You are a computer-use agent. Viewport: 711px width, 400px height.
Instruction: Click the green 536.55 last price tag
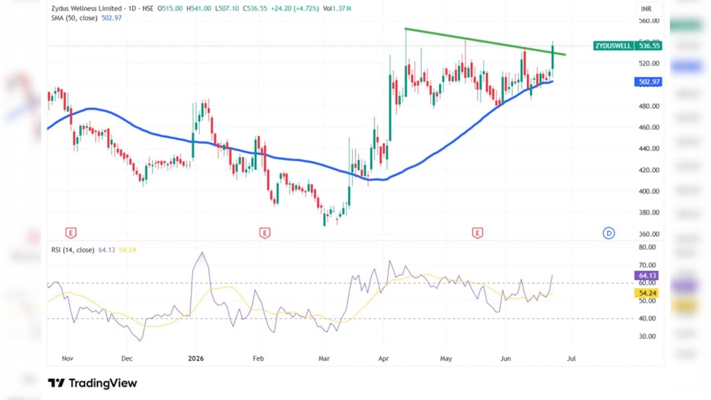(649, 46)
